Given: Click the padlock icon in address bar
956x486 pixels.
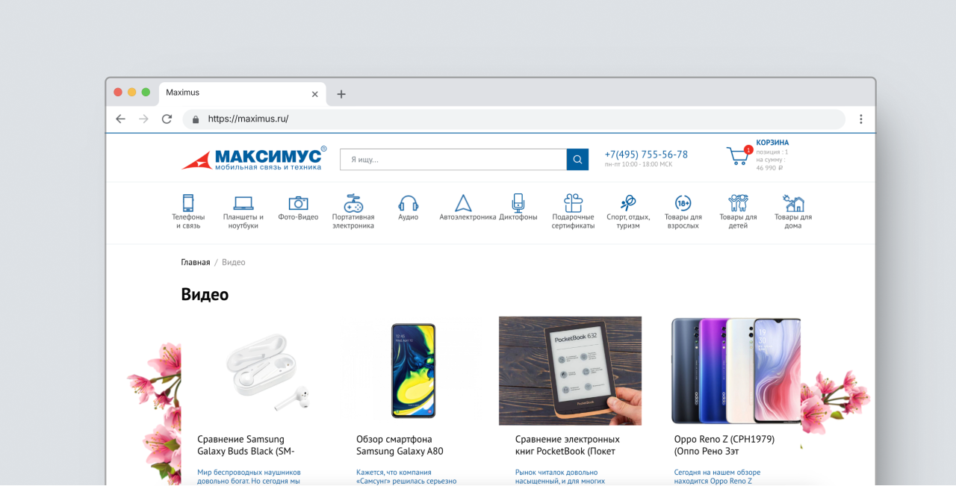Looking at the screenshot, I should (x=196, y=119).
